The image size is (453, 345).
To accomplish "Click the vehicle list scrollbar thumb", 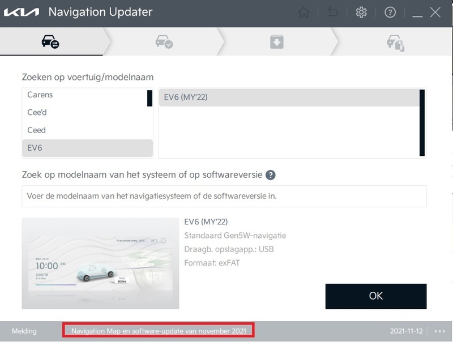I will [149, 98].
